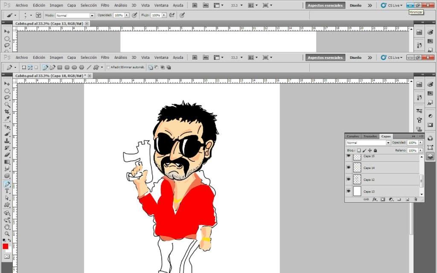Select the Clone Stamp tool
The image size is (437, 273).
(x=7, y=141)
